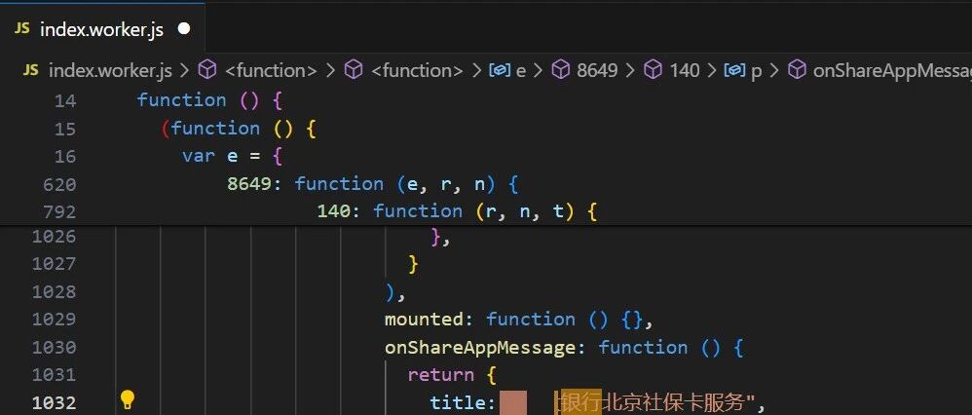Click the closing parenthesis on line 1028

click(x=390, y=291)
